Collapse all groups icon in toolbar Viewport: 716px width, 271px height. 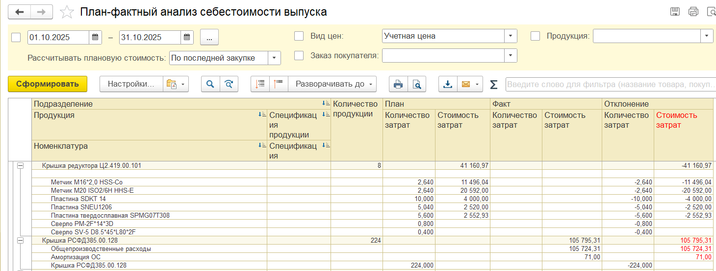[x=279, y=84]
